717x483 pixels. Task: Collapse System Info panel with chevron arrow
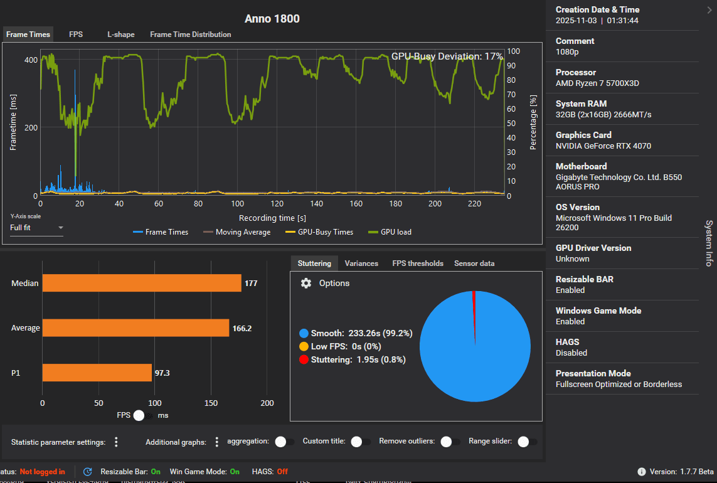coord(709,9)
